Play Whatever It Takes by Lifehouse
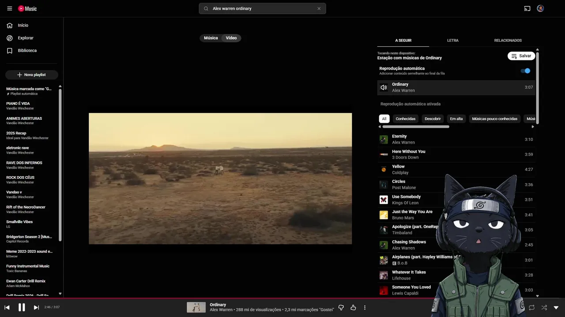Screen dimensions: 565x317 pos(456,275)
